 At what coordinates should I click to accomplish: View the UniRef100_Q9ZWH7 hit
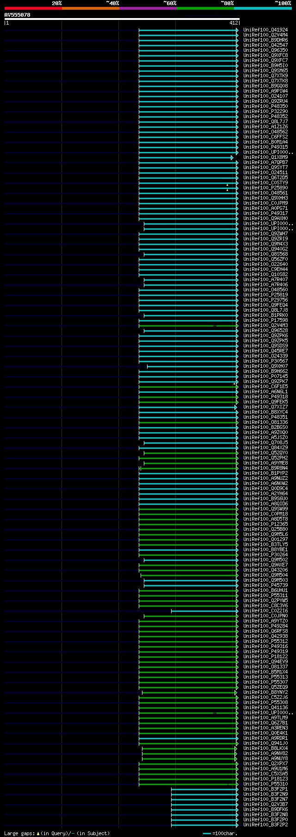coord(265,234)
